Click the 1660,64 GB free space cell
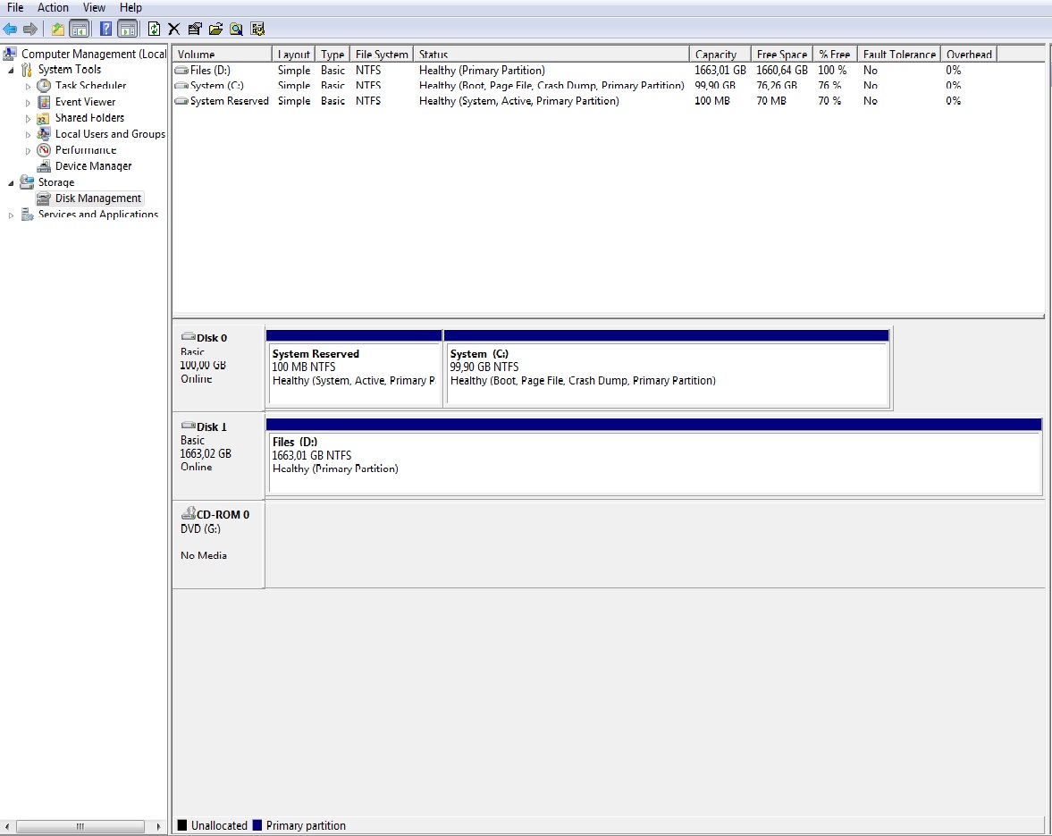The height and width of the screenshot is (836, 1052). (x=781, y=70)
